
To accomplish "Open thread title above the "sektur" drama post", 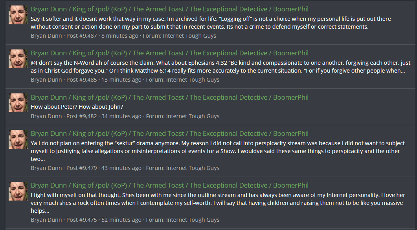I will (169, 133).
